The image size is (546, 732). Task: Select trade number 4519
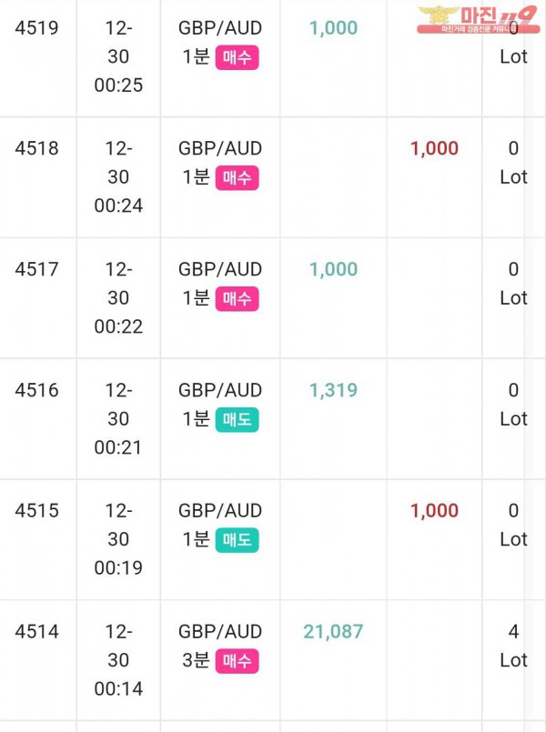tap(37, 28)
